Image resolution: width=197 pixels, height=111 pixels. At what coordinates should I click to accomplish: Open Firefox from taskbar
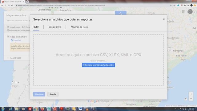42,109
